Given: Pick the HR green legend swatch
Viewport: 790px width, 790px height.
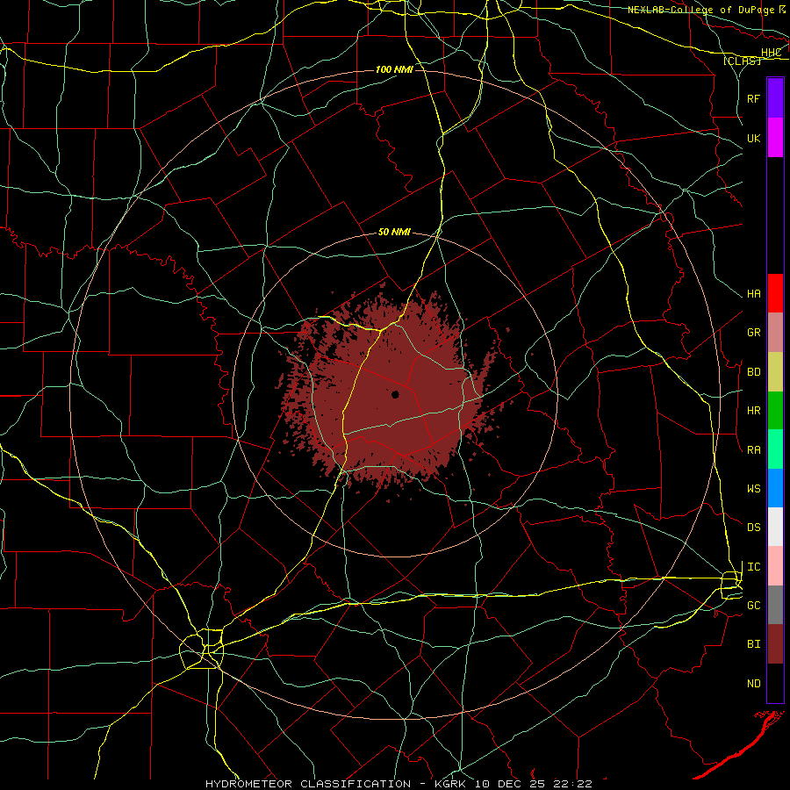Looking at the screenshot, I should tap(775, 410).
